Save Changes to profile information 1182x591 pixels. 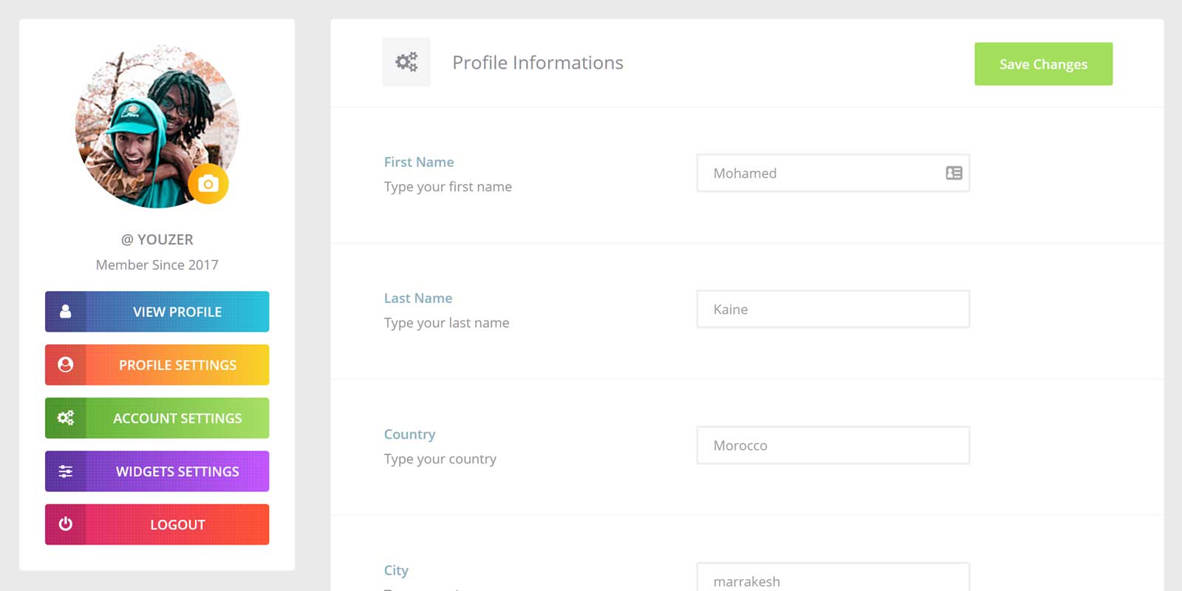[1043, 64]
